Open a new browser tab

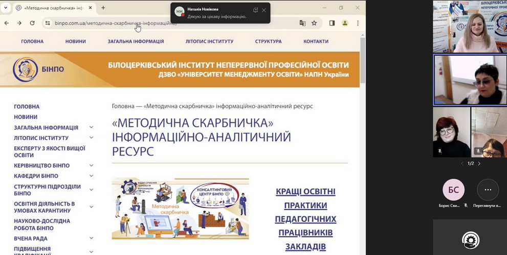pyautogui.click(x=103, y=8)
